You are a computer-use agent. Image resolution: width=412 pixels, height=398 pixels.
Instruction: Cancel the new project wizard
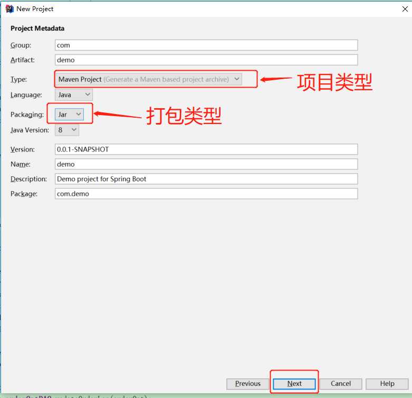341,384
